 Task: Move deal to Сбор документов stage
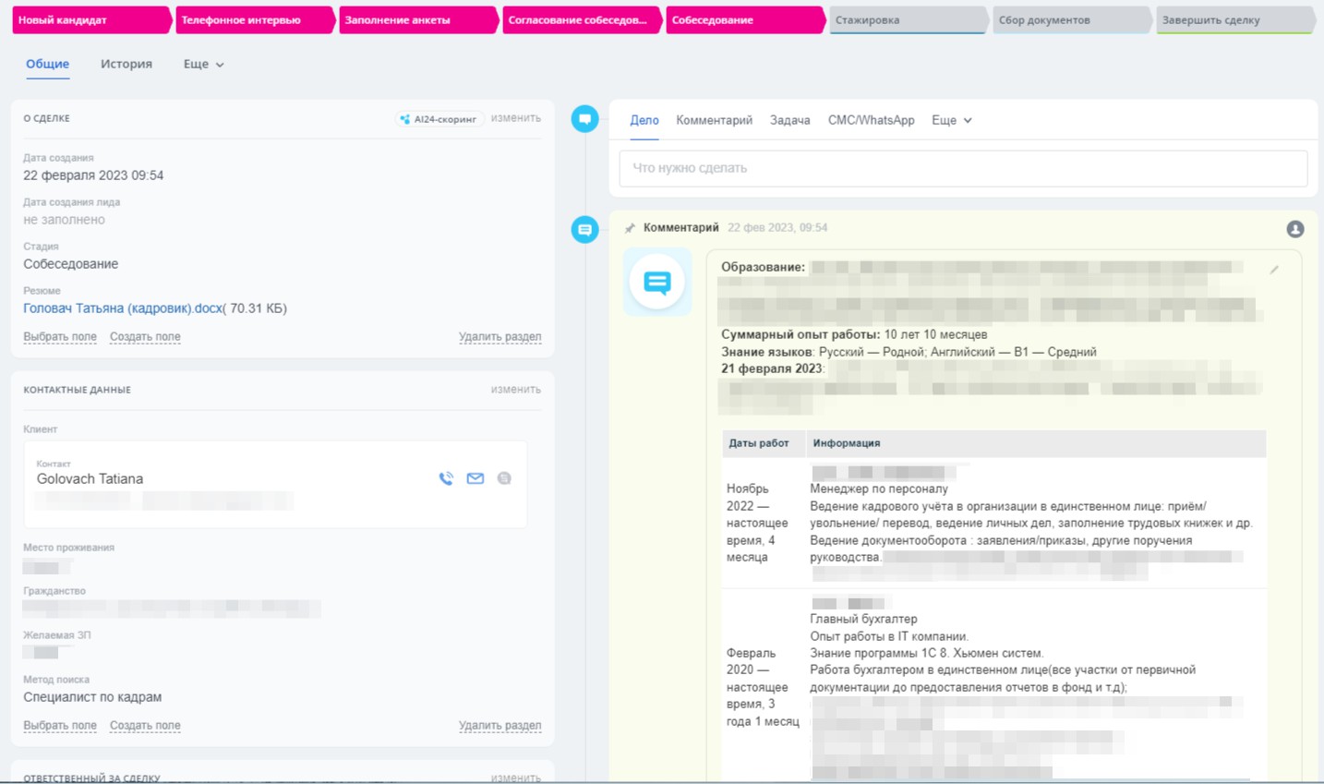click(x=1072, y=20)
